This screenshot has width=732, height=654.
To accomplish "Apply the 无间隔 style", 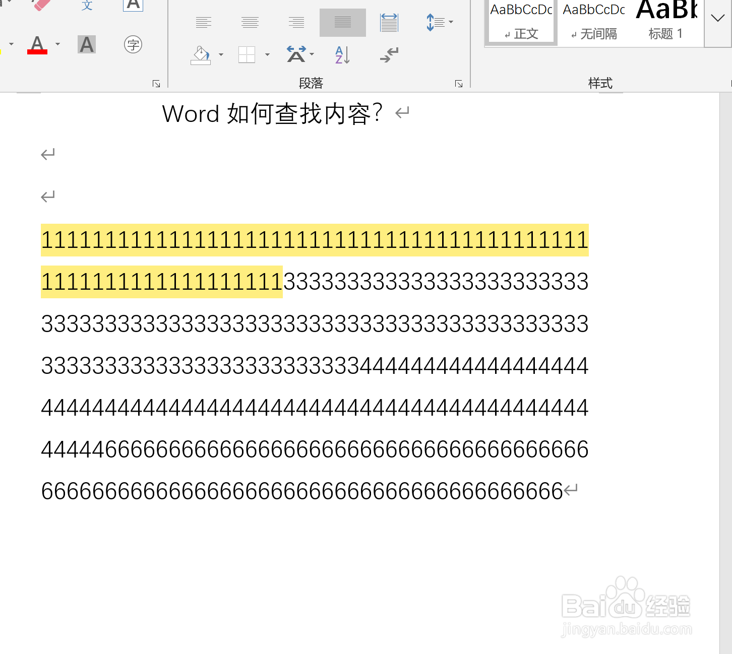I will [x=594, y=22].
